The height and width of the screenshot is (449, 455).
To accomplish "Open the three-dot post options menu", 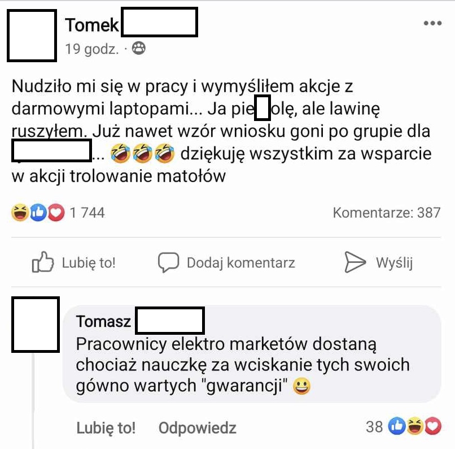I will click(432, 23).
